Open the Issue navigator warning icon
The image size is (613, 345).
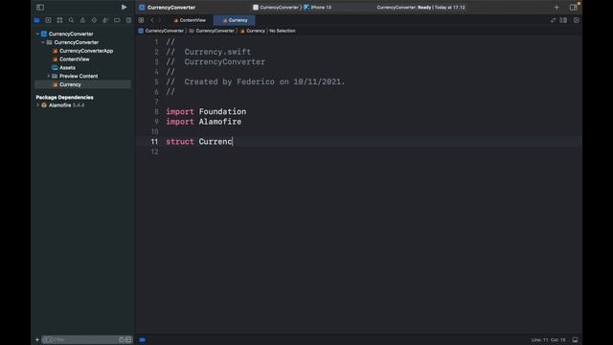coord(82,20)
